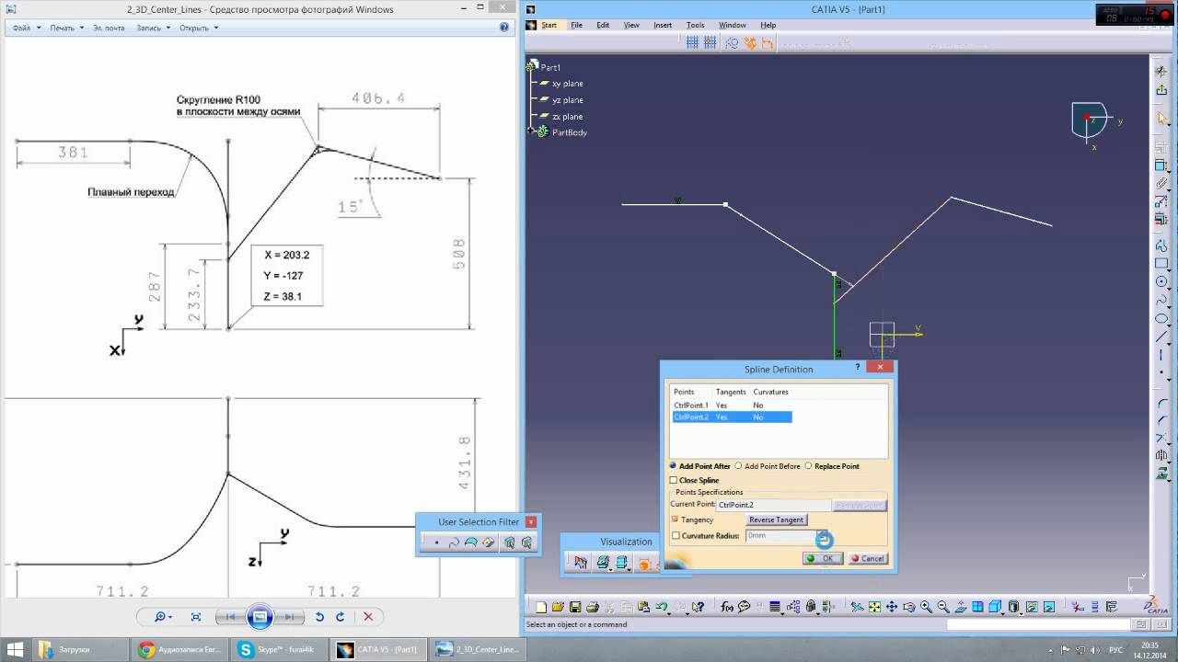
Task: Open the Запись dropdown in Photo Viewer
Action: (x=153, y=28)
